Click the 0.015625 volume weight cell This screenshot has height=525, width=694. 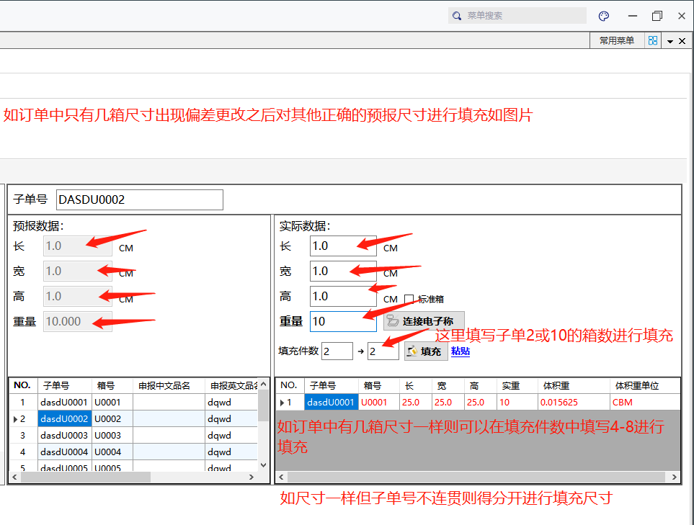574,403
